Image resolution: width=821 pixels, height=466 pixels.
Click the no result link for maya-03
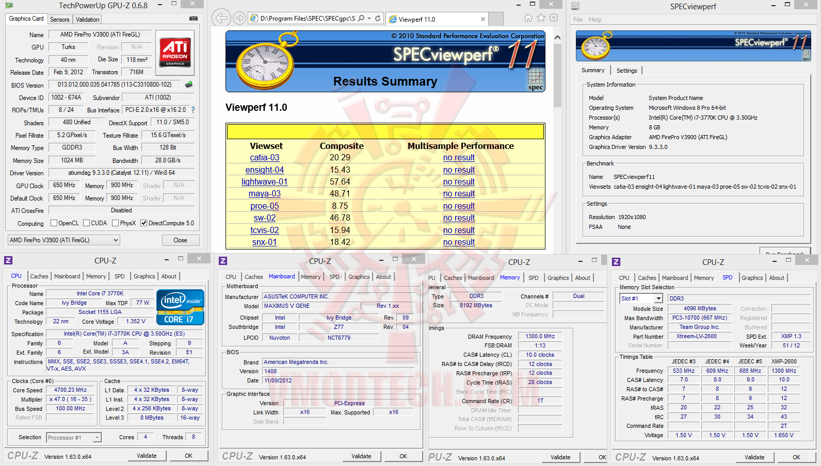pyautogui.click(x=459, y=194)
